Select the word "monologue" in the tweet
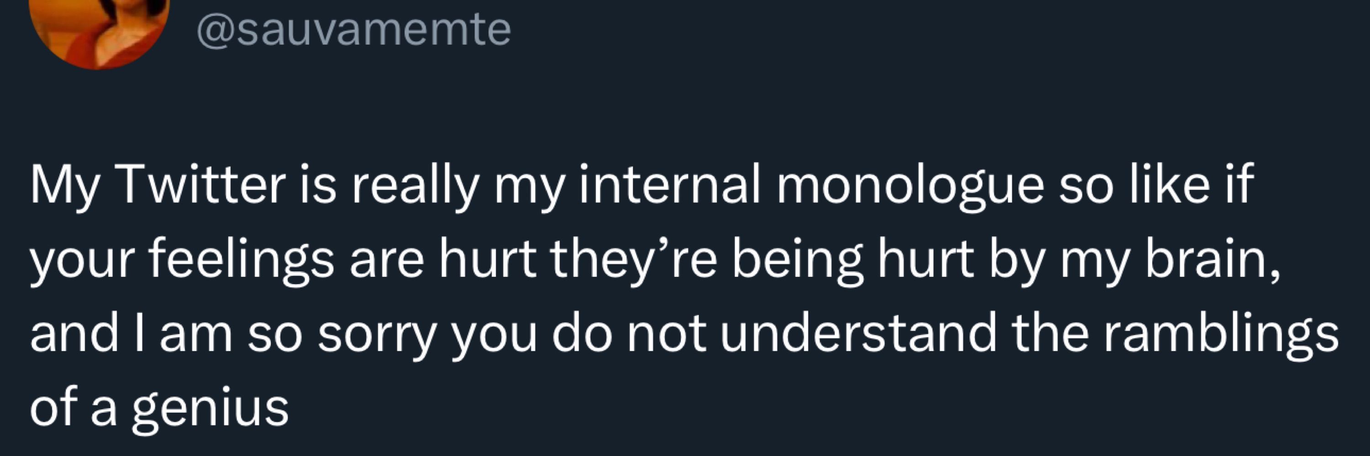1370x456 pixels. coord(910,188)
